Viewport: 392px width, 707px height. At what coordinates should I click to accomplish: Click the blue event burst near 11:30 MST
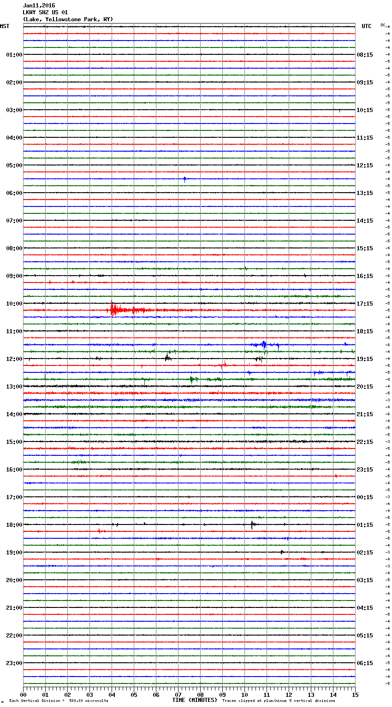point(263,344)
